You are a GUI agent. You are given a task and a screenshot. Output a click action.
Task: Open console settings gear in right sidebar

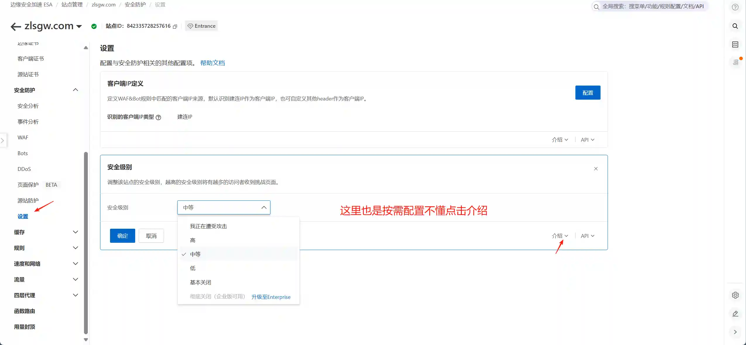point(735,295)
